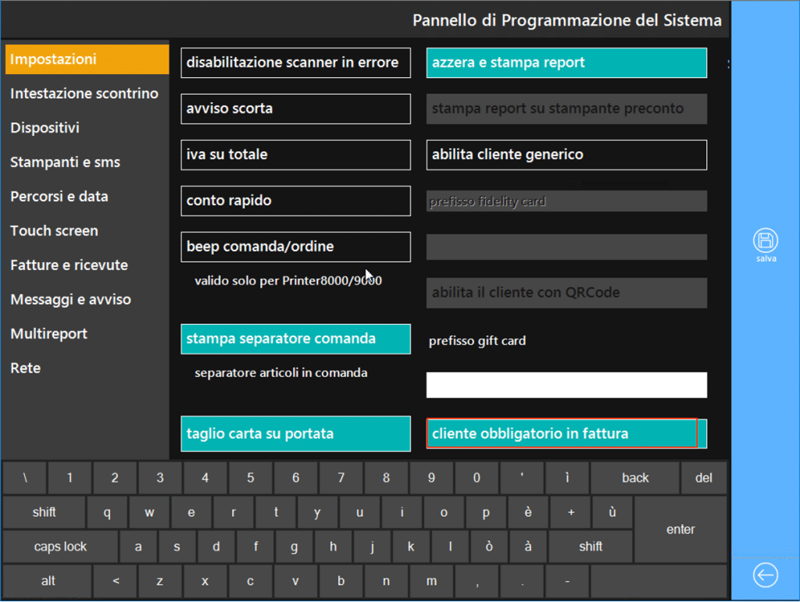The width and height of the screenshot is (800, 602).
Task: Click the salva (save) disk icon
Action: [766, 240]
